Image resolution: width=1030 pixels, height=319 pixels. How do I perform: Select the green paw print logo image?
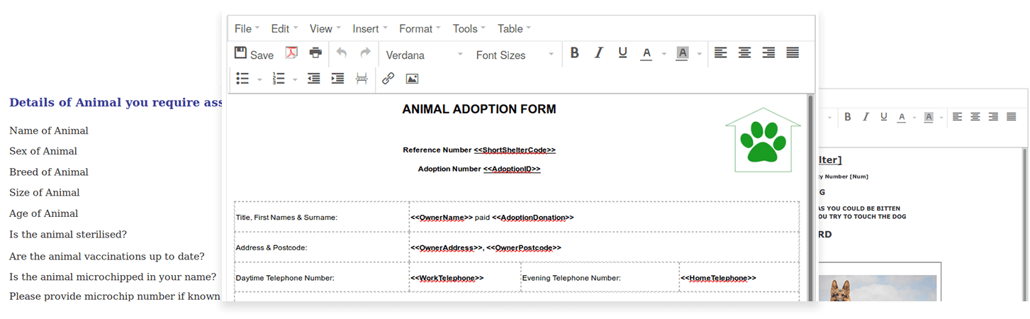(x=763, y=140)
